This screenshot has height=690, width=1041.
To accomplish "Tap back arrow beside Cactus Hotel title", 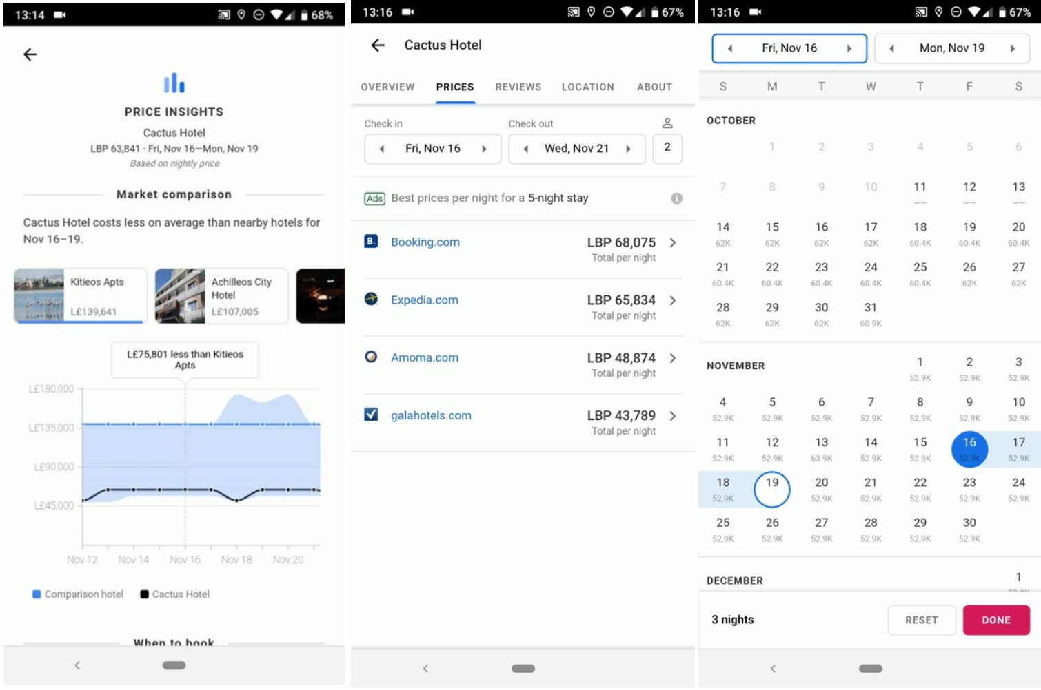I will click(377, 45).
